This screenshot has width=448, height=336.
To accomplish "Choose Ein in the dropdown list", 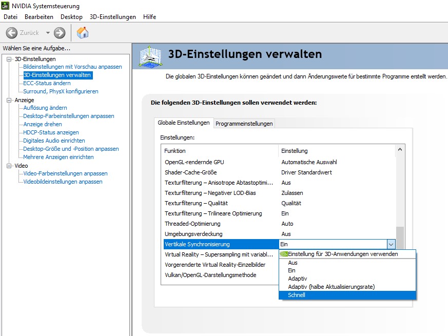I will click(x=347, y=270).
